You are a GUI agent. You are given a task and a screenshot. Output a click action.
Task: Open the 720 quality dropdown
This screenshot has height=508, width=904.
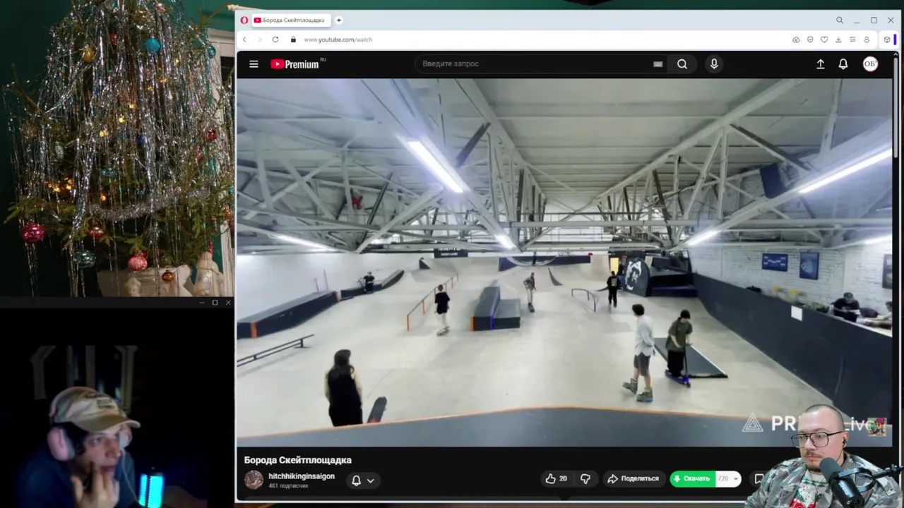click(728, 478)
